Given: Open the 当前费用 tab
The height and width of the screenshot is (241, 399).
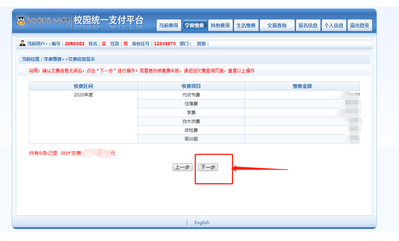Looking at the screenshot, I should coord(169,25).
